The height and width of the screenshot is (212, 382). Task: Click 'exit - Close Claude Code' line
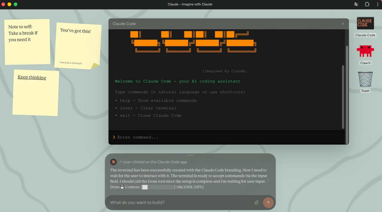point(148,115)
